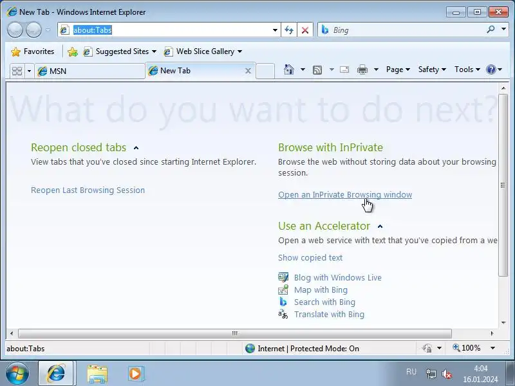515x386 pixels.
Task: Expand print options dropdown arrow
Action: pos(377,69)
